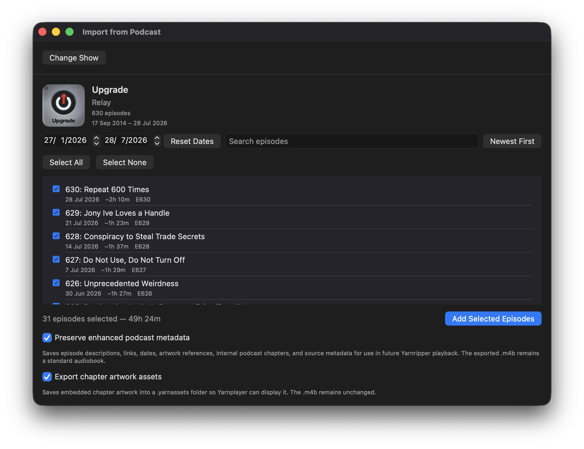Click the yellow minimize window button
Image resolution: width=584 pixels, height=449 pixels.
pos(56,32)
